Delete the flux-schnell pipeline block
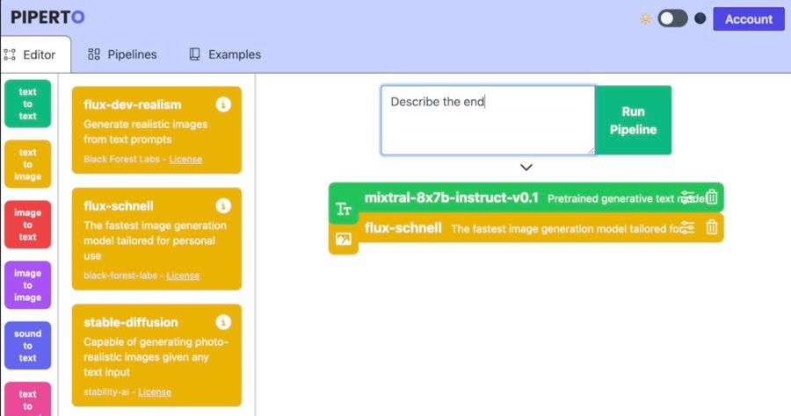The image size is (791, 416). (711, 227)
